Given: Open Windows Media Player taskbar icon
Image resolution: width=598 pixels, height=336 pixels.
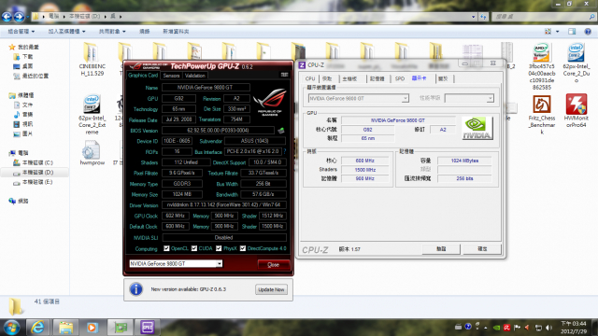Looking at the screenshot, I should 92,328.
